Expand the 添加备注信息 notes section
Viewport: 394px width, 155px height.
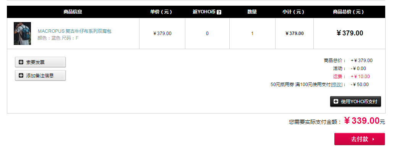(x=40, y=75)
